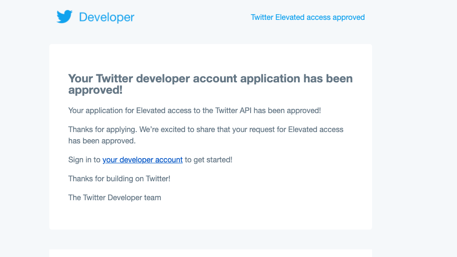Image resolution: width=457 pixels, height=257 pixels.
Task: Open the 'your developer account' link
Action: pos(142,160)
